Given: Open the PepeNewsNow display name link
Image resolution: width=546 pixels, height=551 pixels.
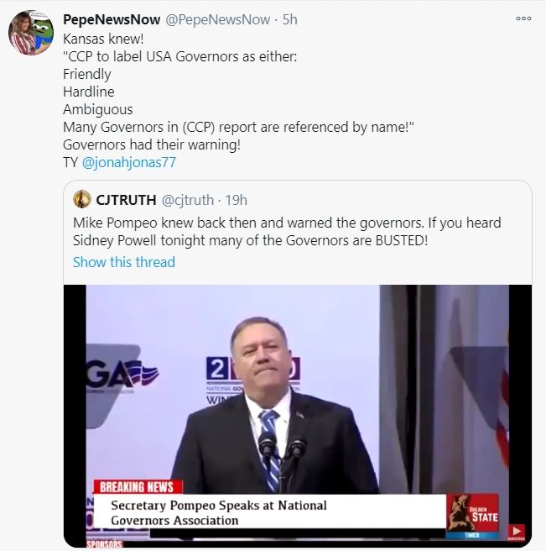Looking at the screenshot, I should click(112, 18).
